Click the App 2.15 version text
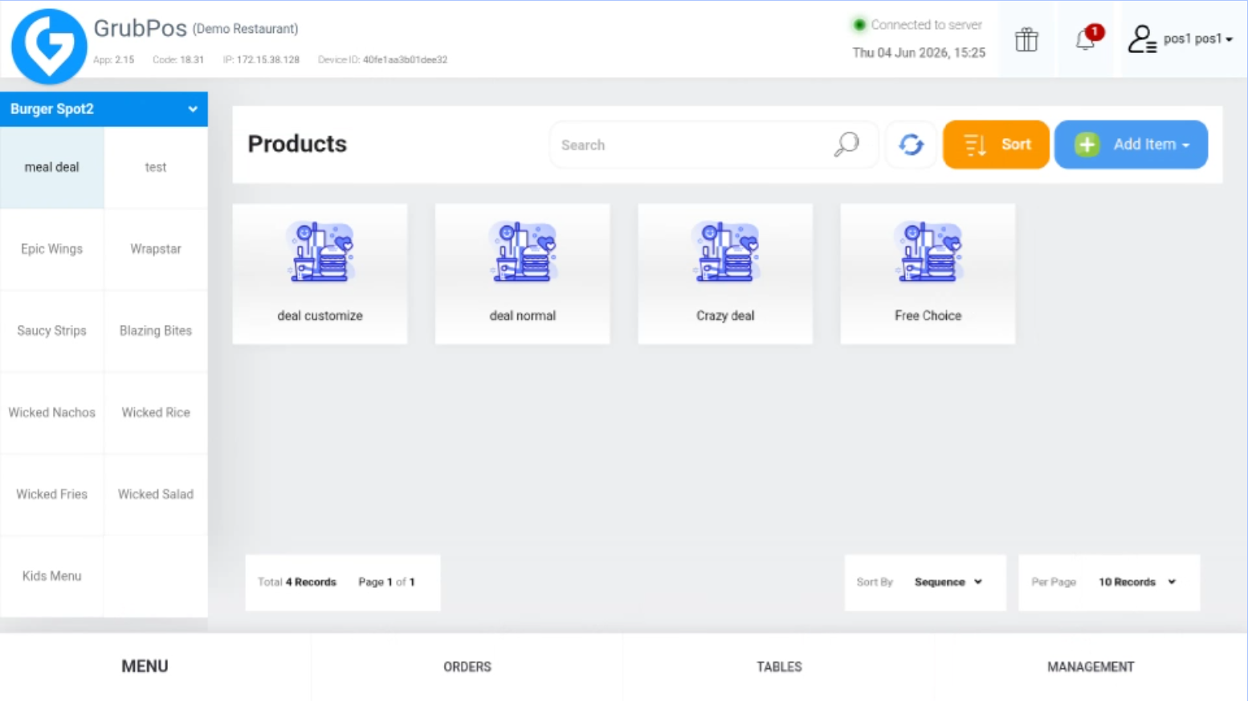The height and width of the screenshot is (701, 1248). [x=113, y=59]
